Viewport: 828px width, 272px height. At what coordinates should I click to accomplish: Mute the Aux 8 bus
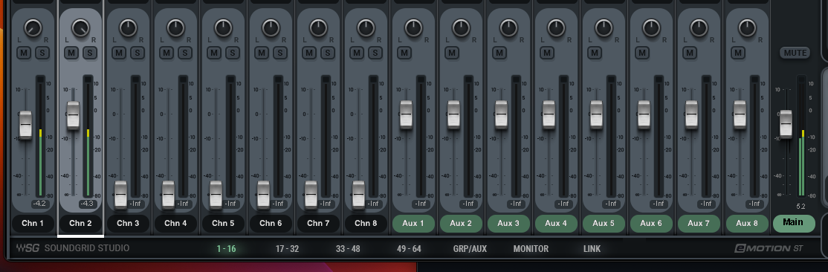(x=738, y=53)
